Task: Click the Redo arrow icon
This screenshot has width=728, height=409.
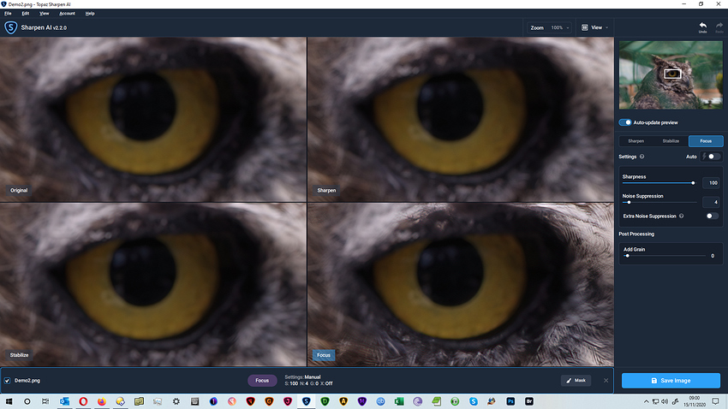Action: coord(719,26)
